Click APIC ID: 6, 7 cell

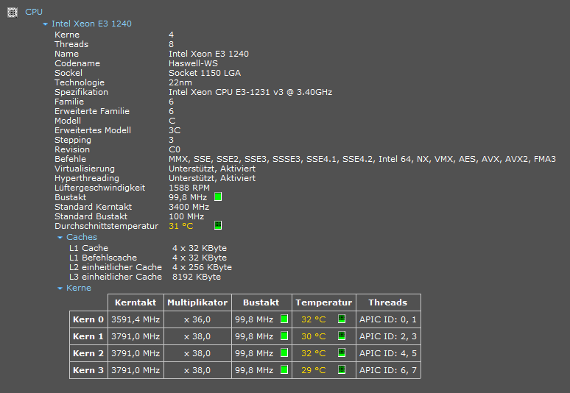click(x=388, y=370)
